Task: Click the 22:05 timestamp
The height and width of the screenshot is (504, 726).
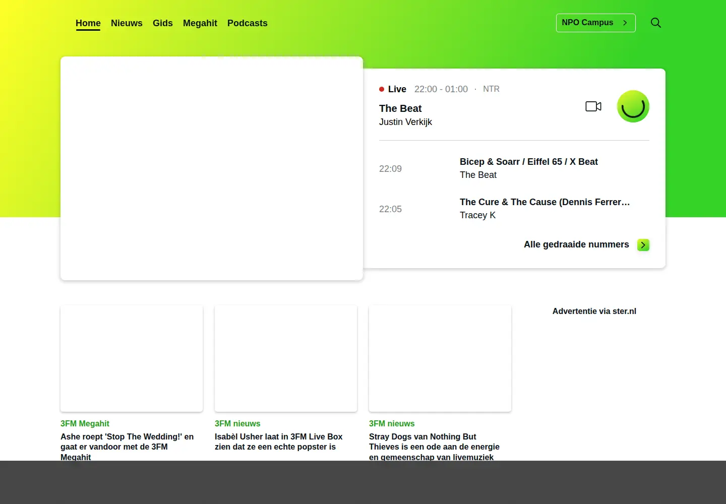Action: pos(390,209)
